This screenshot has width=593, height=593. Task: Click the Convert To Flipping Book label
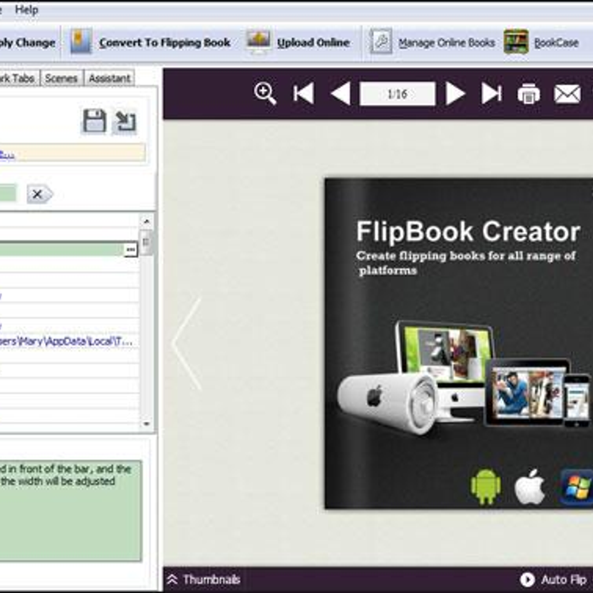point(165,43)
